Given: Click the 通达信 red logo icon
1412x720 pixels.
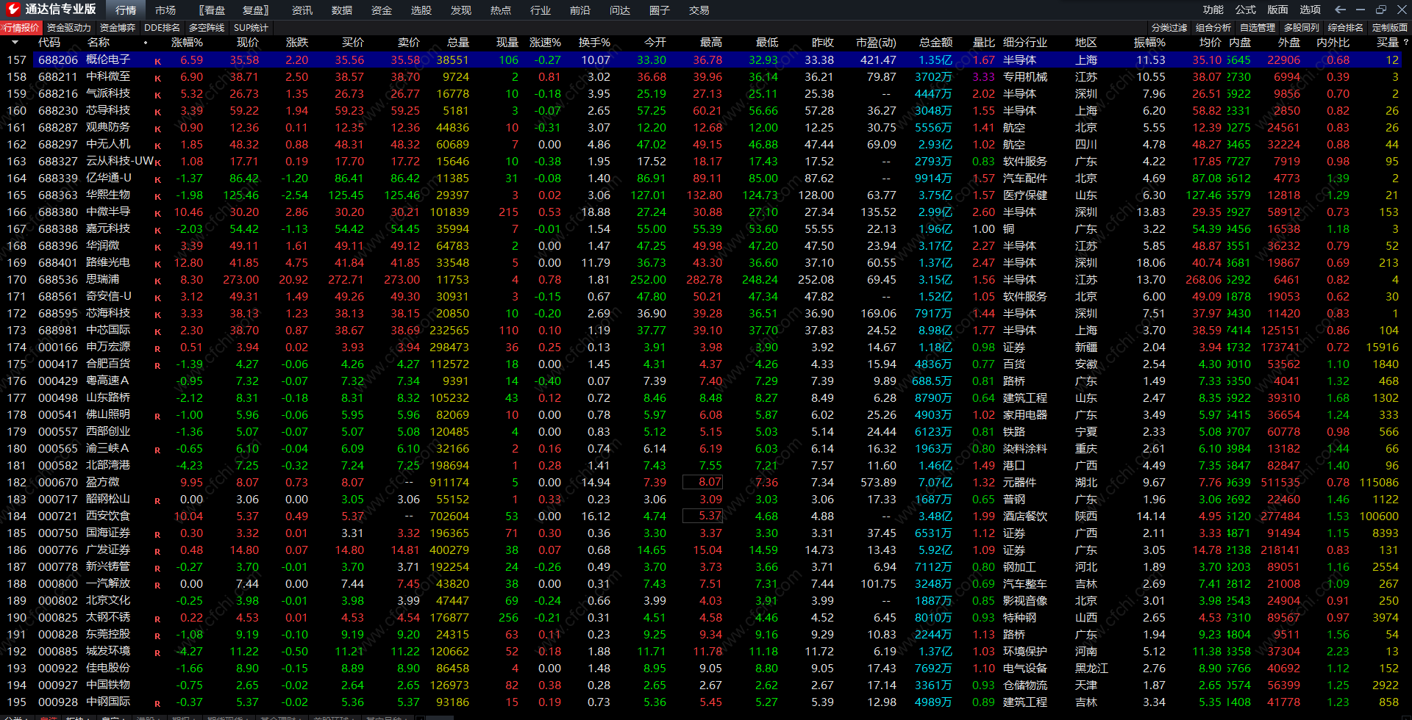Looking at the screenshot, I should coord(13,9).
